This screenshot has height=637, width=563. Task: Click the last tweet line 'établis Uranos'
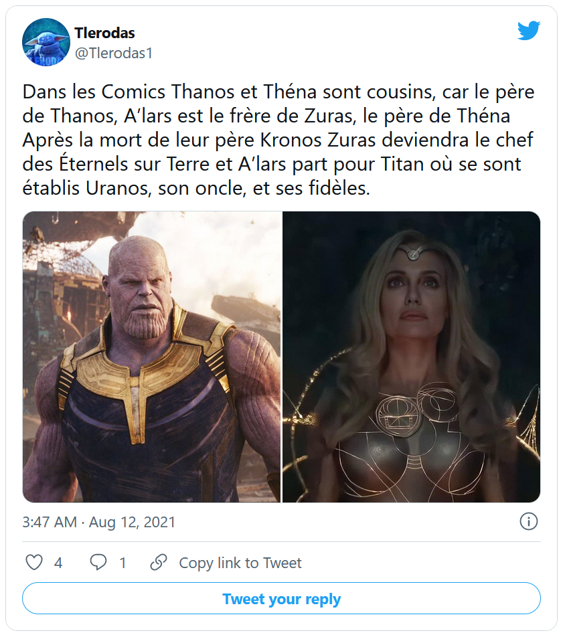click(195, 189)
